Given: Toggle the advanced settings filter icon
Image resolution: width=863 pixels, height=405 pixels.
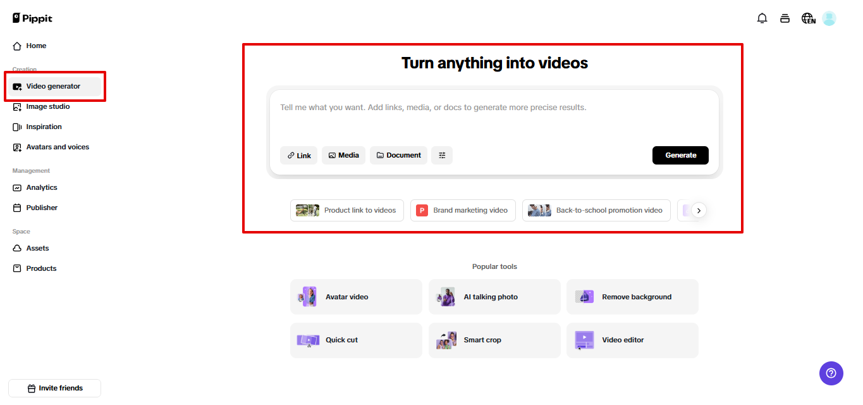Looking at the screenshot, I should coord(441,155).
